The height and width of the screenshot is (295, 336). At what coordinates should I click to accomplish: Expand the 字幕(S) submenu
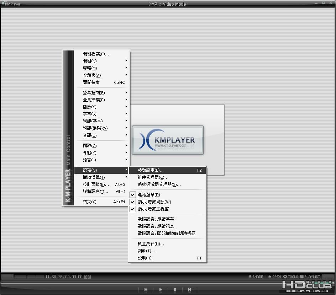pos(102,114)
